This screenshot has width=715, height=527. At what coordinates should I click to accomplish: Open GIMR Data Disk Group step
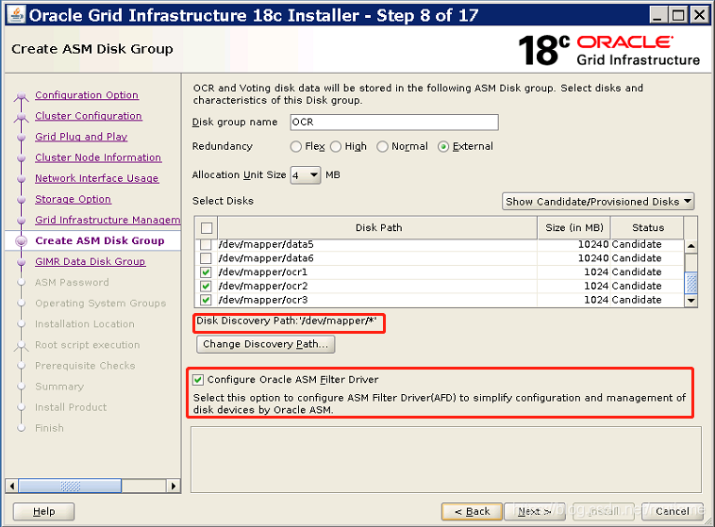tap(91, 261)
